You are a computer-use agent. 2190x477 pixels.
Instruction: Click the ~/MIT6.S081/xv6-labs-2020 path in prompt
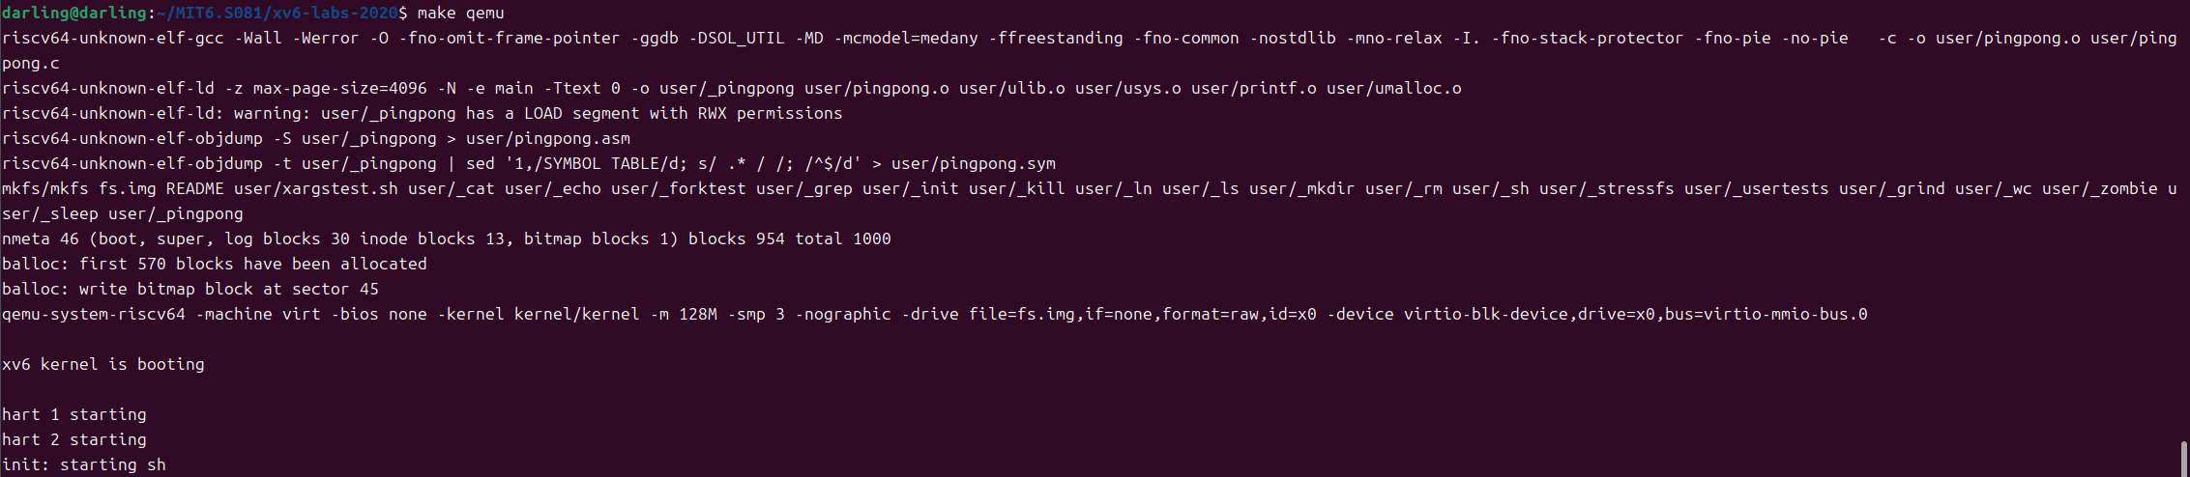point(277,13)
